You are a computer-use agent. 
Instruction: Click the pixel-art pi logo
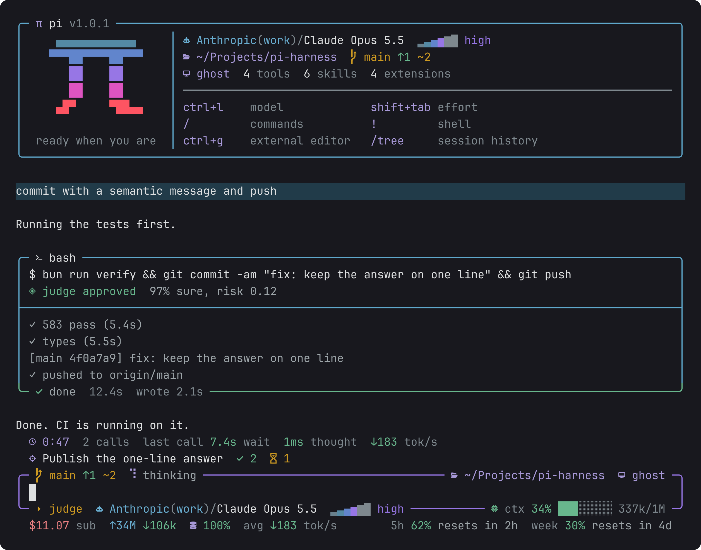click(96, 77)
